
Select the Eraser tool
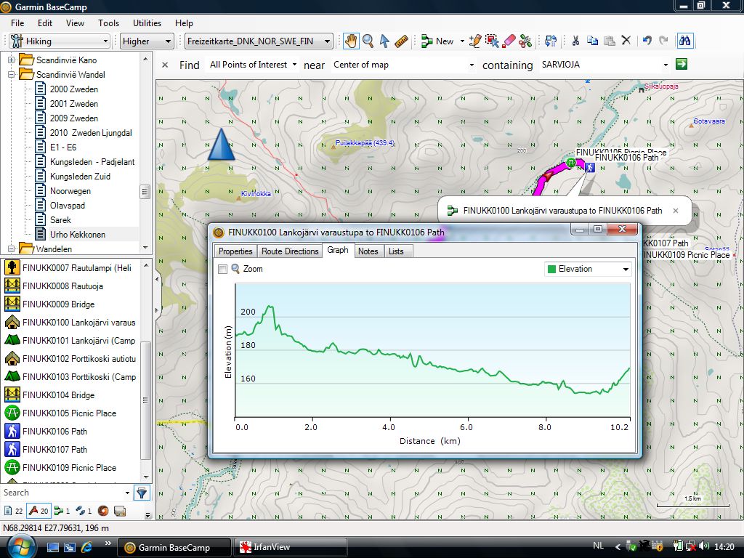point(509,41)
